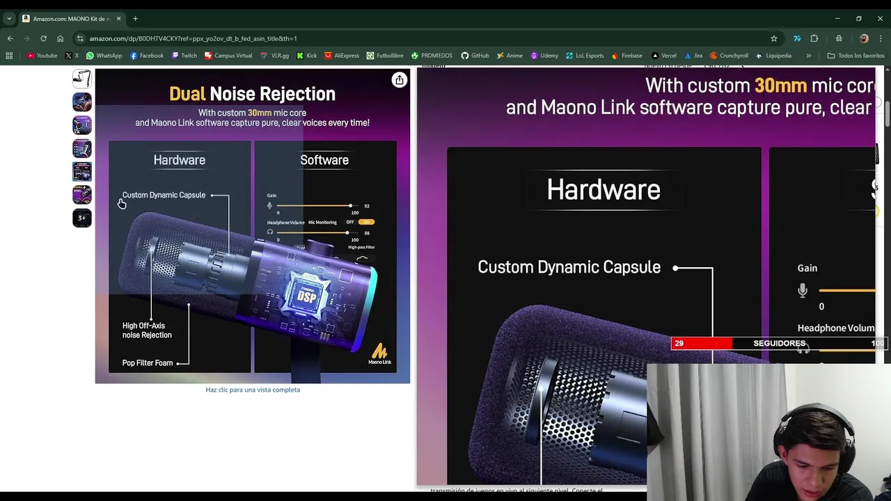Open the 3+ more images thumbnail
Viewport: 891px width, 501px height.
click(x=82, y=218)
